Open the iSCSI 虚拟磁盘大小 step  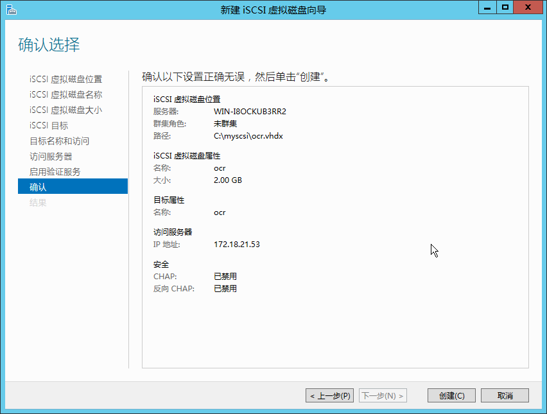[x=65, y=110]
